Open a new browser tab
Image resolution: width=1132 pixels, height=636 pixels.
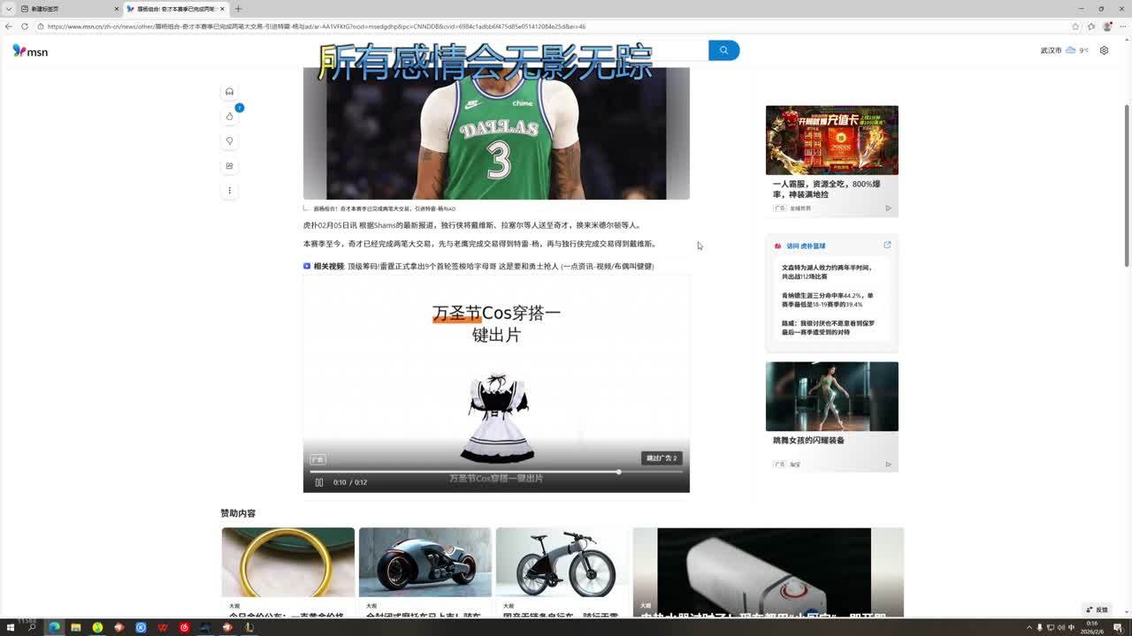coord(238,9)
